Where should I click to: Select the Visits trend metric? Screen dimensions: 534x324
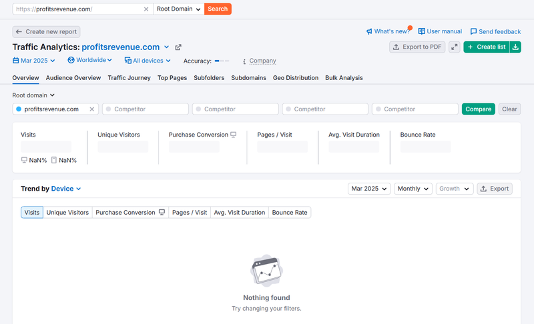(32, 213)
